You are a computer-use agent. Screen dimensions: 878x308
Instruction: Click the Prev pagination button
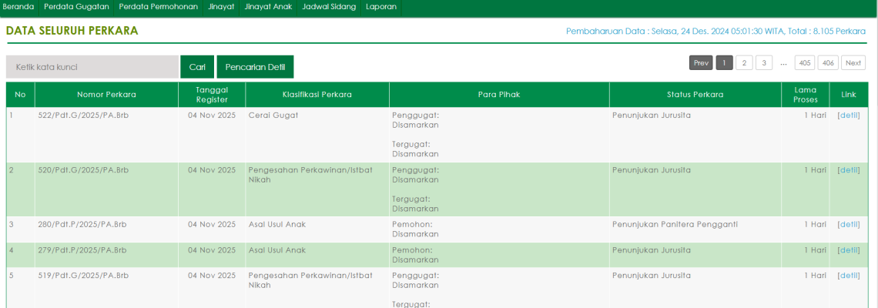[x=701, y=63]
